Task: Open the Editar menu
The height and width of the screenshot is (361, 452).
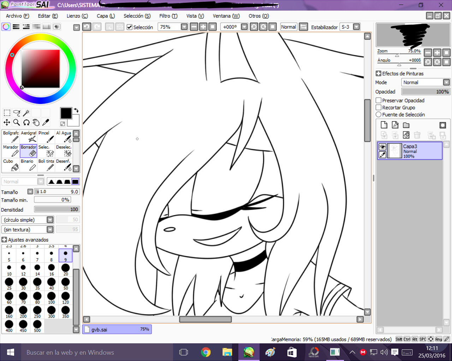Action: (48, 16)
